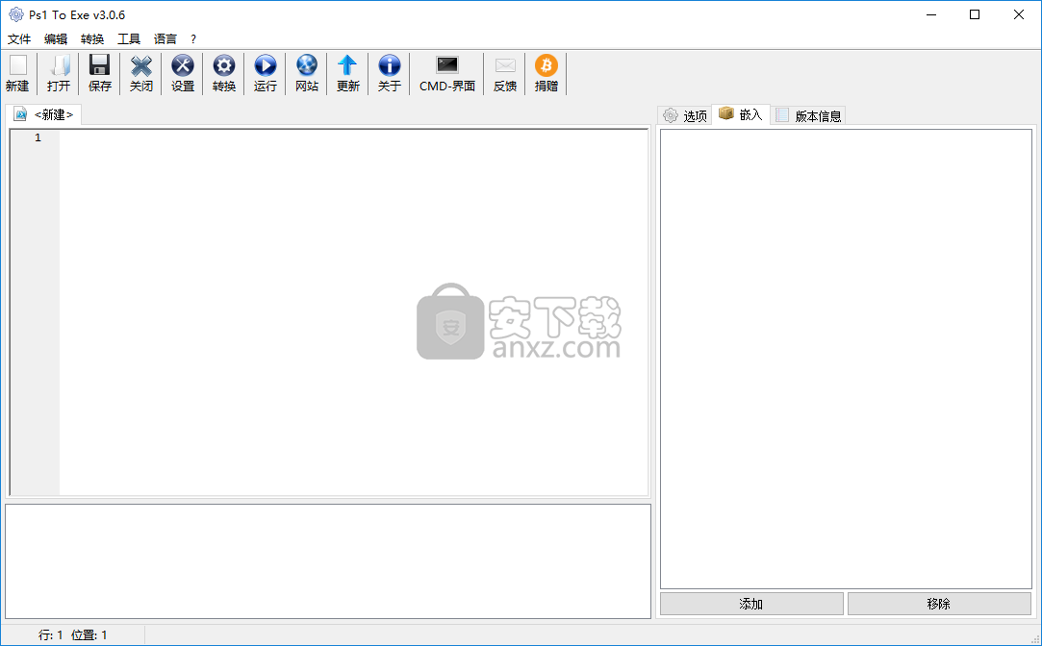Open the 编辑 menu

[56, 39]
